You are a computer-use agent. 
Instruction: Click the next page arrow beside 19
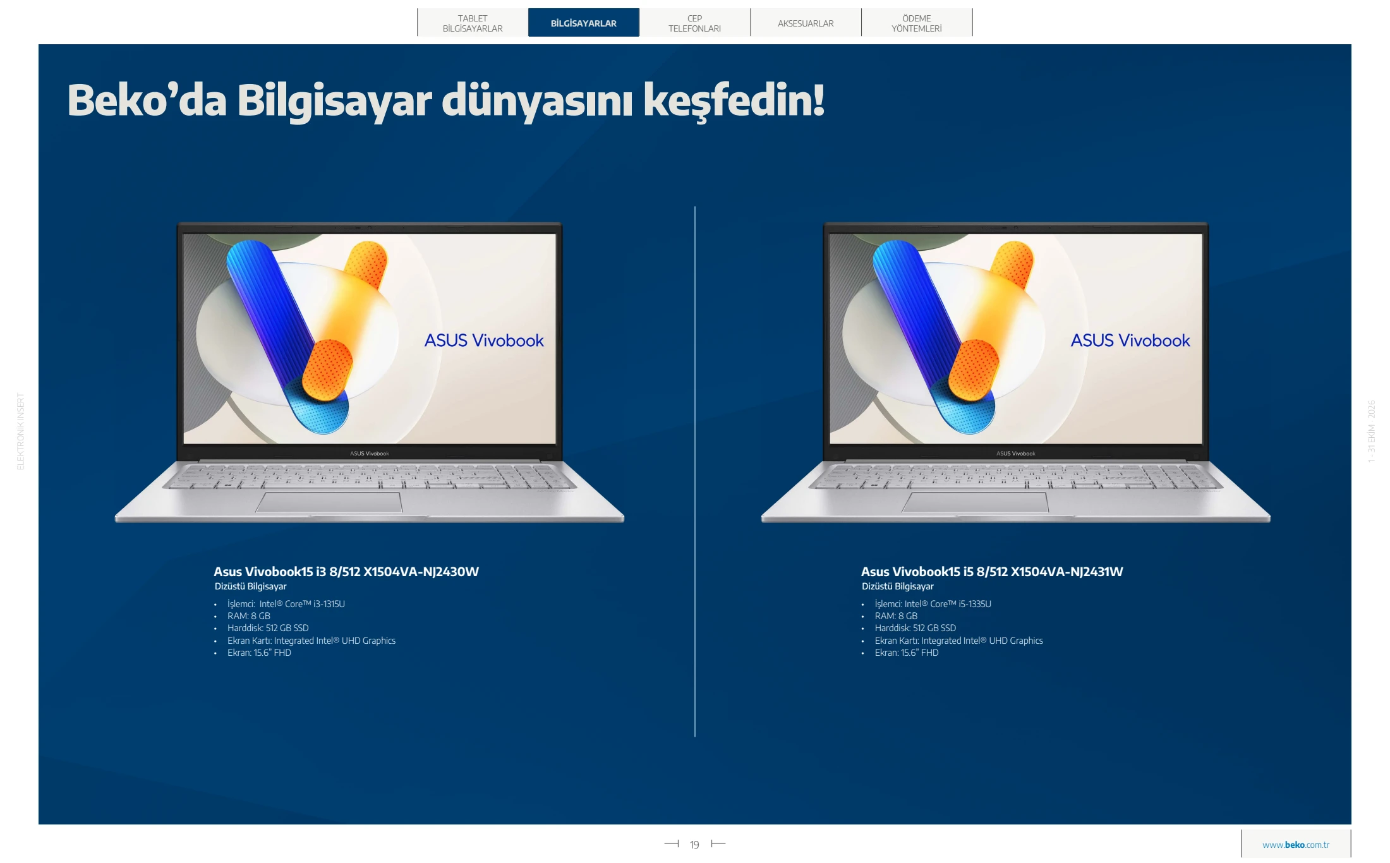[x=718, y=843]
